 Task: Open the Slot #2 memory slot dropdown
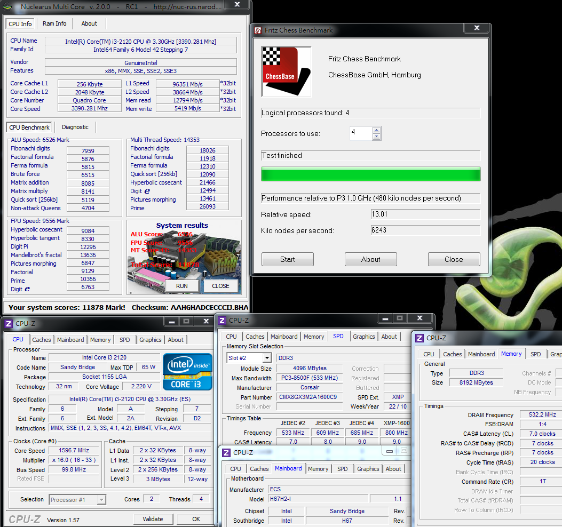tap(267, 358)
